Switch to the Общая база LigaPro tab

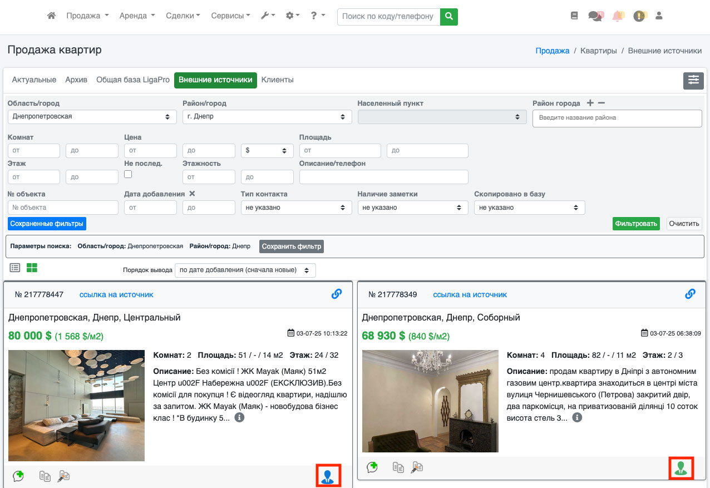pyautogui.click(x=133, y=80)
